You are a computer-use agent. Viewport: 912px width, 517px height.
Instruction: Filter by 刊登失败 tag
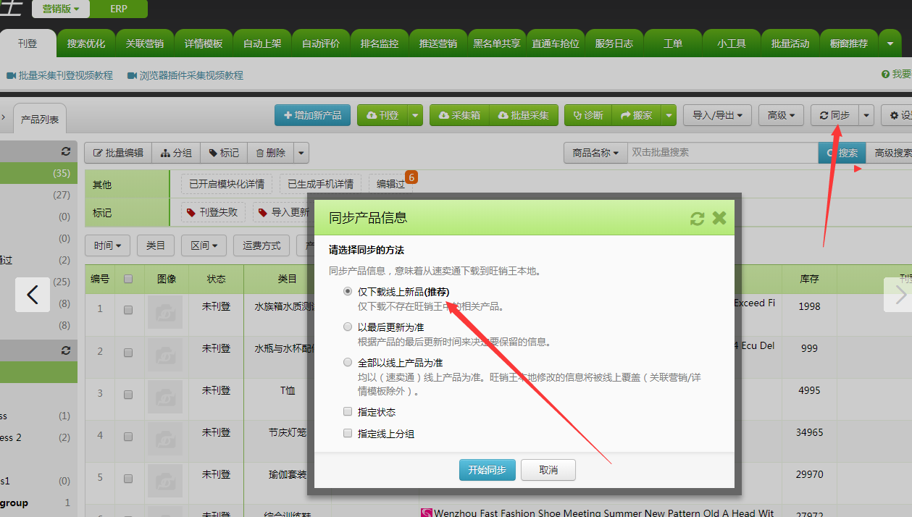213,212
